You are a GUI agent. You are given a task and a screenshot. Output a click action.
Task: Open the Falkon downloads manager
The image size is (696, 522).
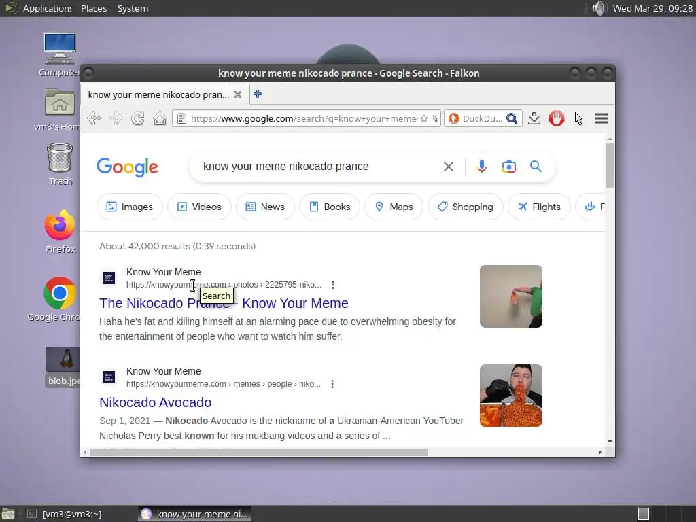pyautogui.click(x=534, y=118)
